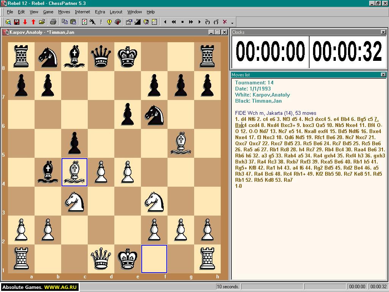
Task: Close the Moves list panel
Action: coord(383,75)
